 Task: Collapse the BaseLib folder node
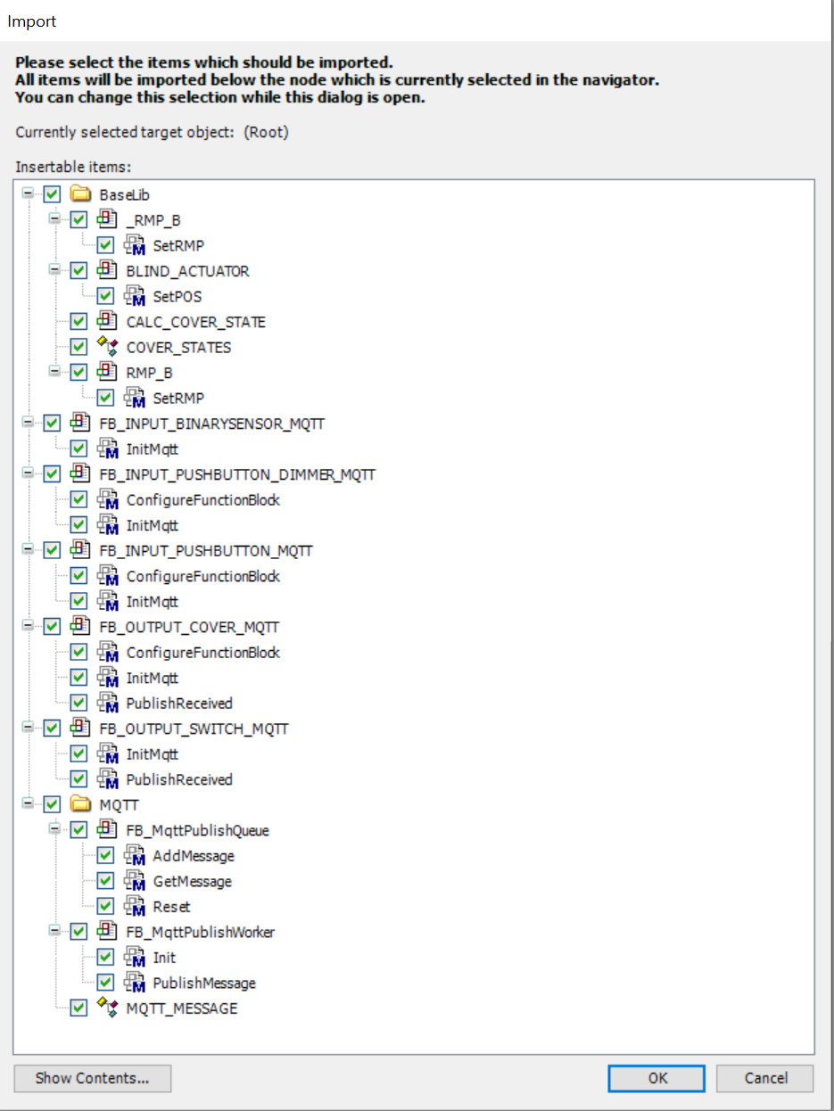(x=29, y=193)
